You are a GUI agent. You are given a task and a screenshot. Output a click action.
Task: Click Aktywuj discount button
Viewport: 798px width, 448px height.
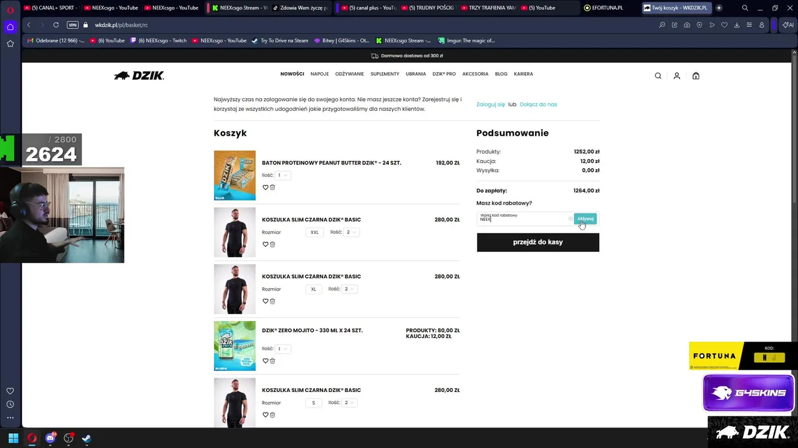pyautogui.click(x=585, y=218)
